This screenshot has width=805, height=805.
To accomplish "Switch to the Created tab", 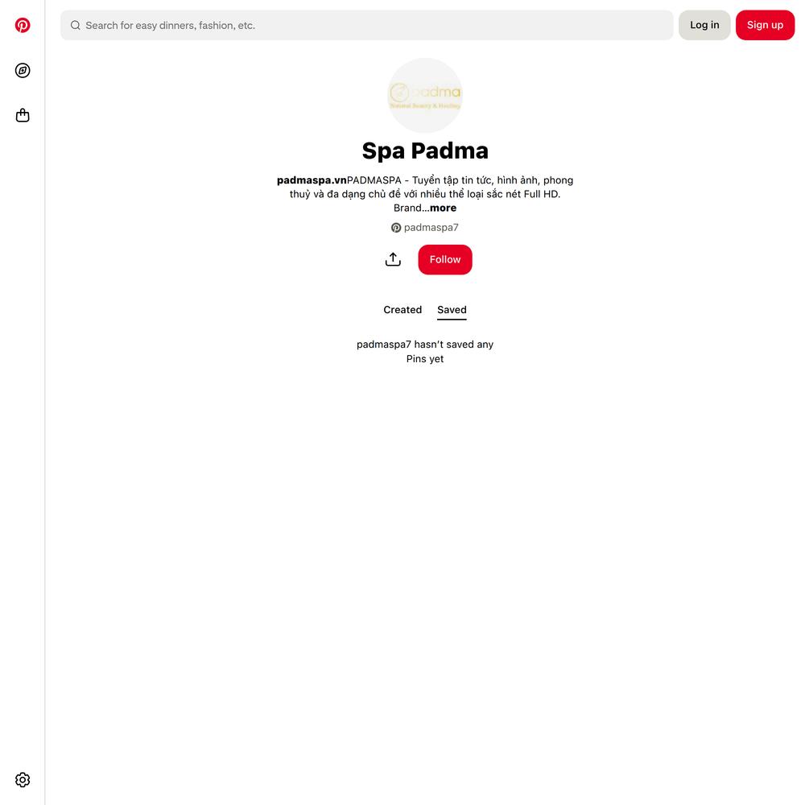I will click(402, 310).
